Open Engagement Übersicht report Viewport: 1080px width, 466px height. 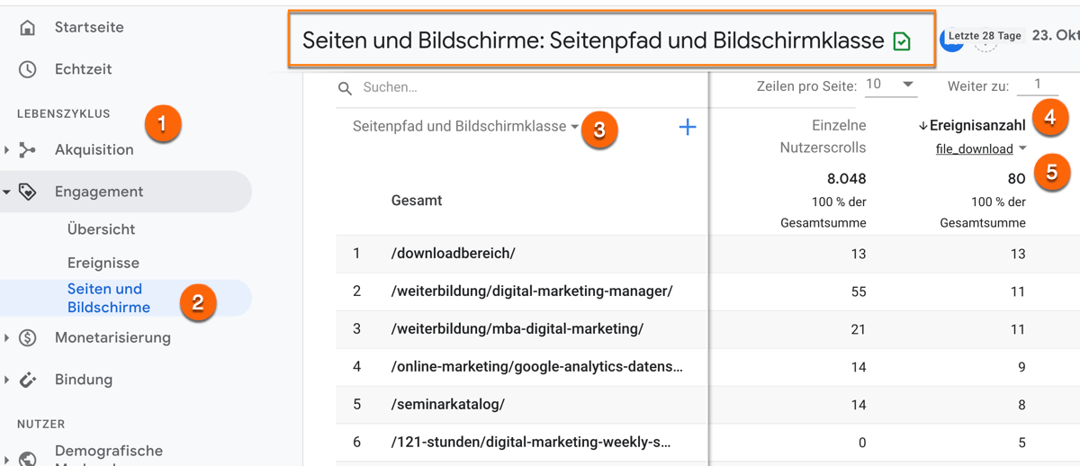(x=102, y=229)
